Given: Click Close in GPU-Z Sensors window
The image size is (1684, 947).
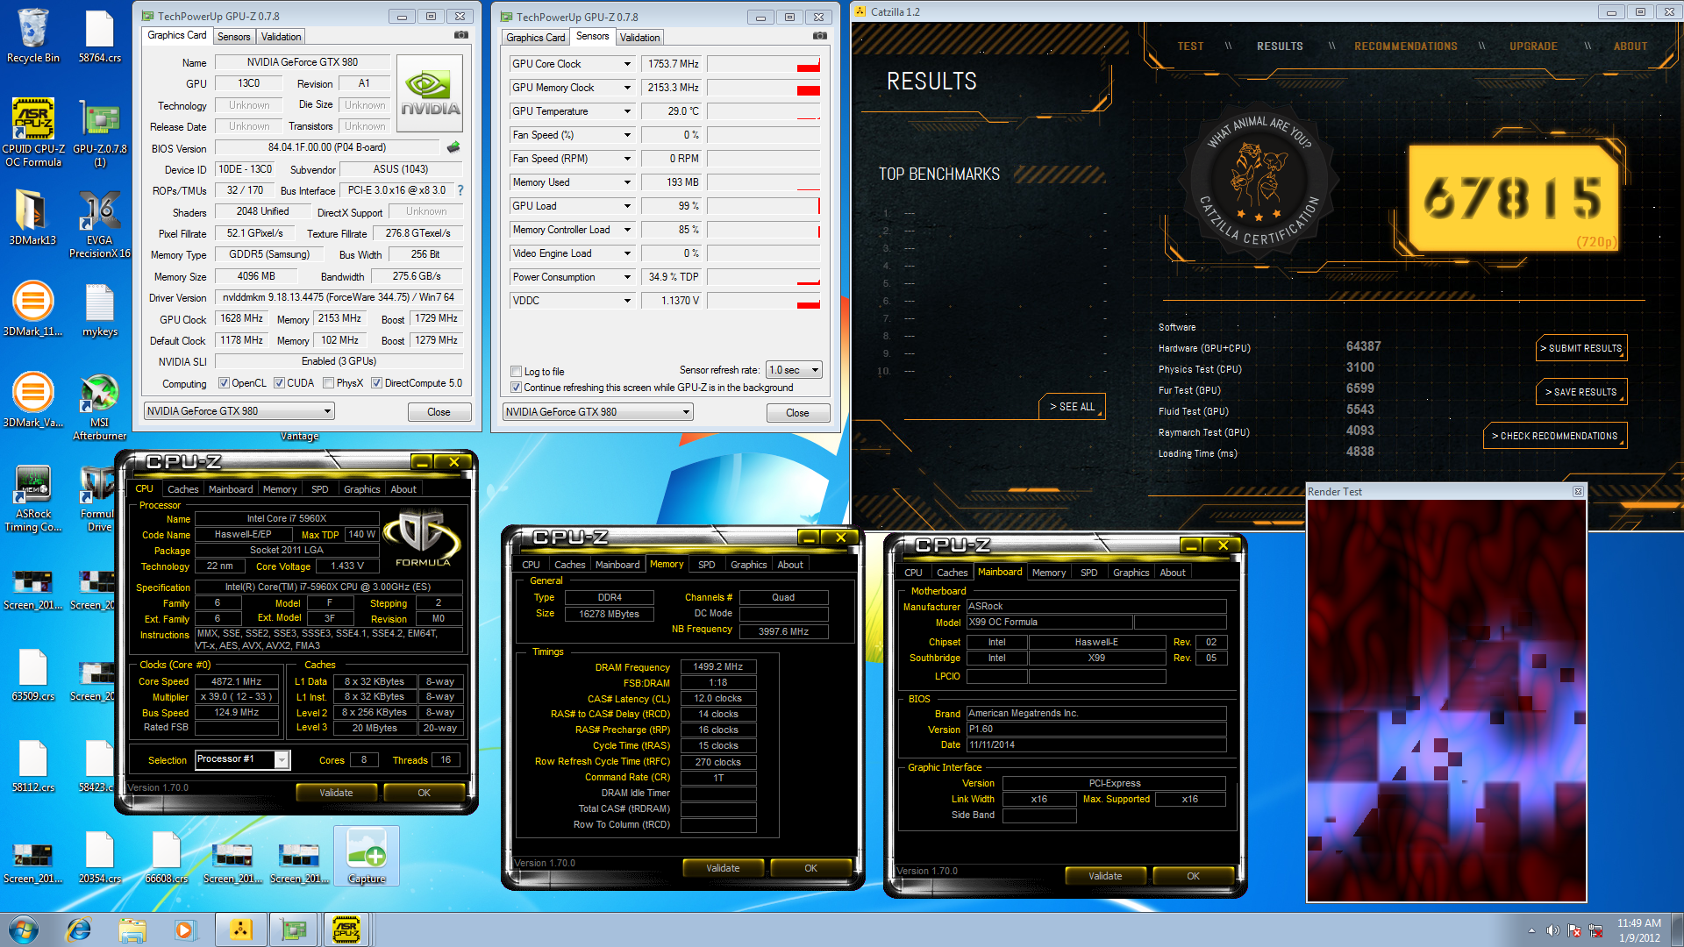Looking at the screenshot, I should point(797,413).
